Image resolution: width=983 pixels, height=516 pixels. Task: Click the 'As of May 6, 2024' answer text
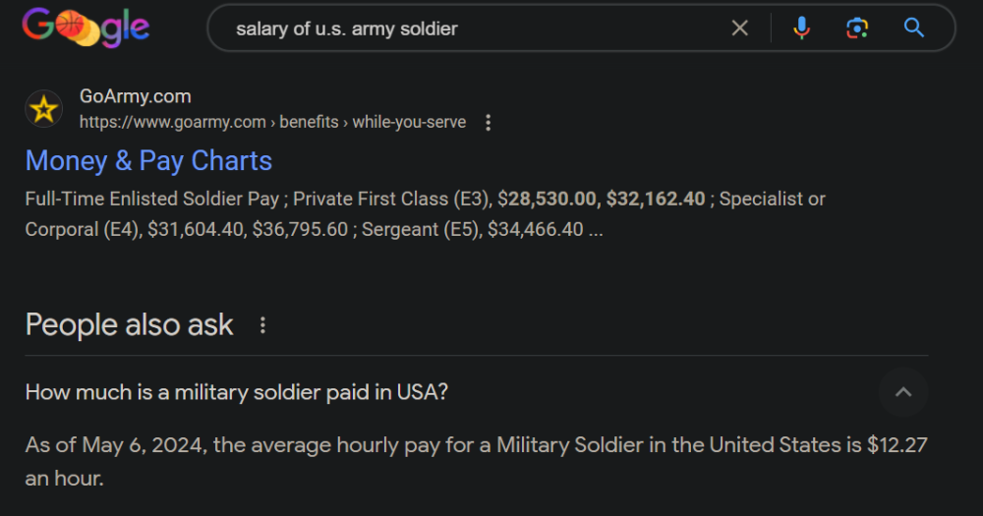coord(117,445)
